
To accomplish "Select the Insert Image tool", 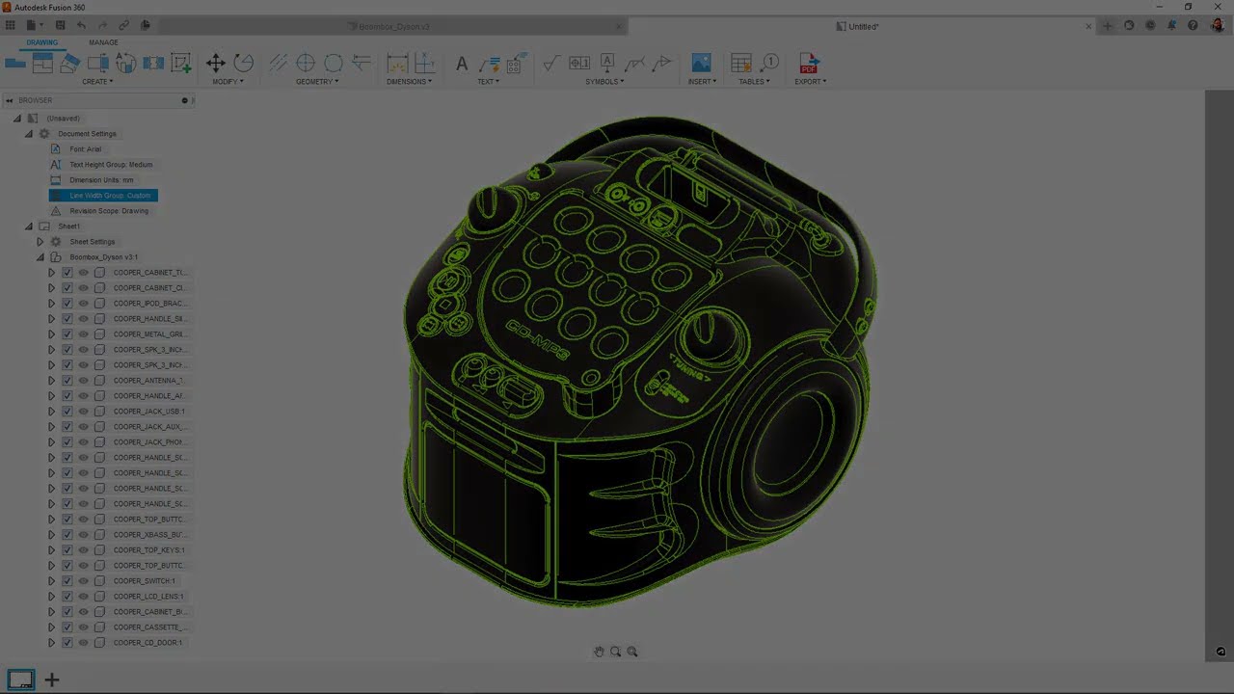I will [x=701, y=64].
